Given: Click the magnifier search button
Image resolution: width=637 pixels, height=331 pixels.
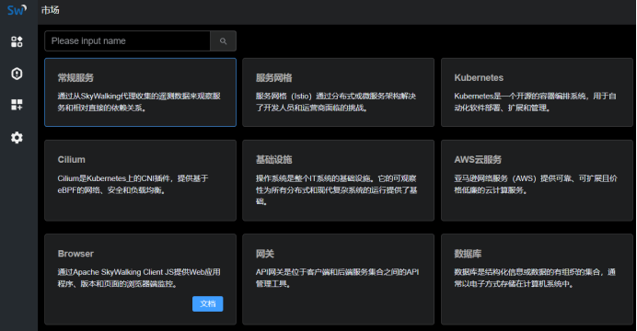Looking at the screenshot, I should pos(223,41).
